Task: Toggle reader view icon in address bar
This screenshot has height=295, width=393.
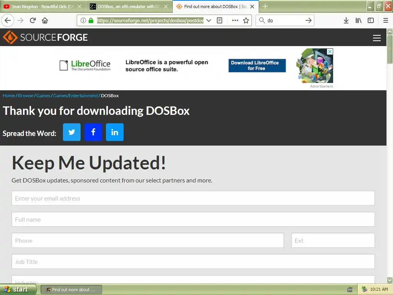Action: tap(220, 20)
